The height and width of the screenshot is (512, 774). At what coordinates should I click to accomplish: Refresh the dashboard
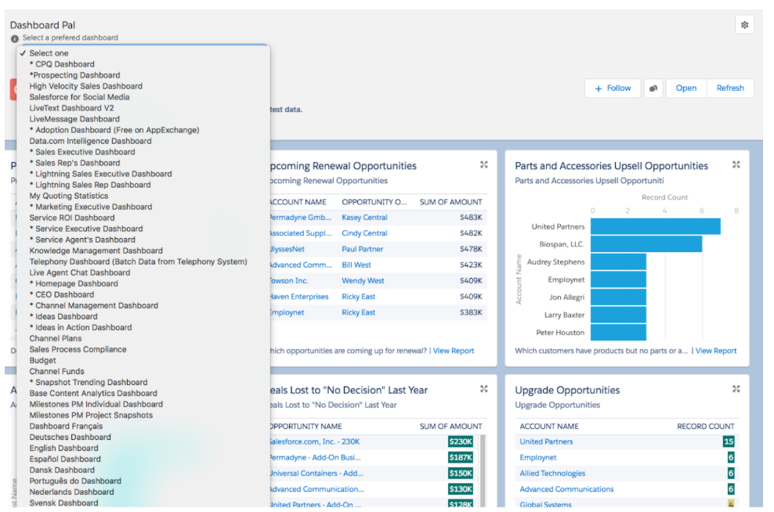730,88
